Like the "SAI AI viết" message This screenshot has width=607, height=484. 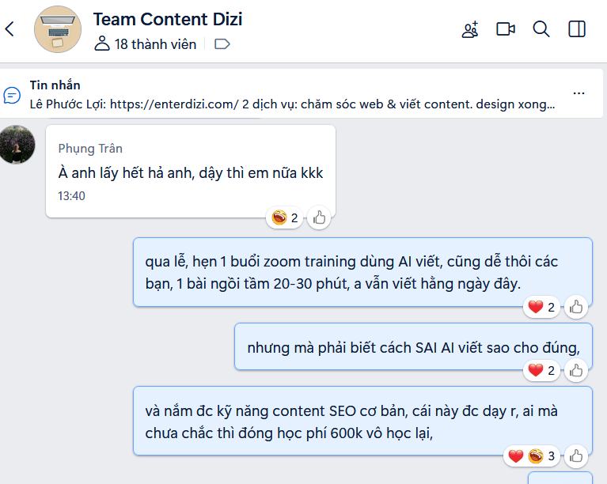576,369
